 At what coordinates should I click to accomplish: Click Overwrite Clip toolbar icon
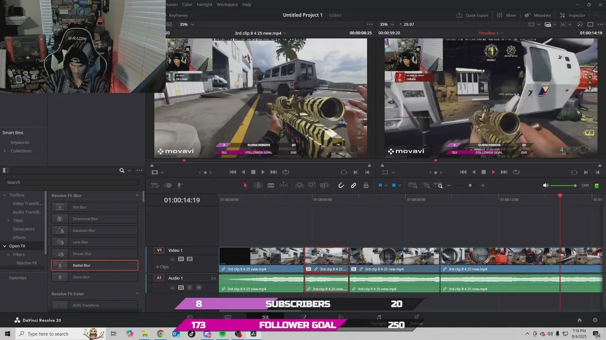coord(312,186)
